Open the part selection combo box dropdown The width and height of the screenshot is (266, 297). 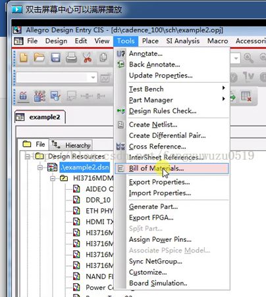pos(93,78)
